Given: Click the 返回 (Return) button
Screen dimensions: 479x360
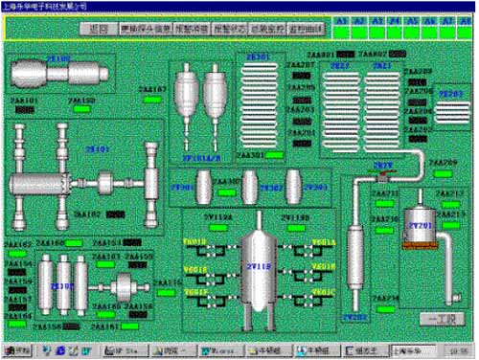Looking at the screenshot, I should coord(99,29).
